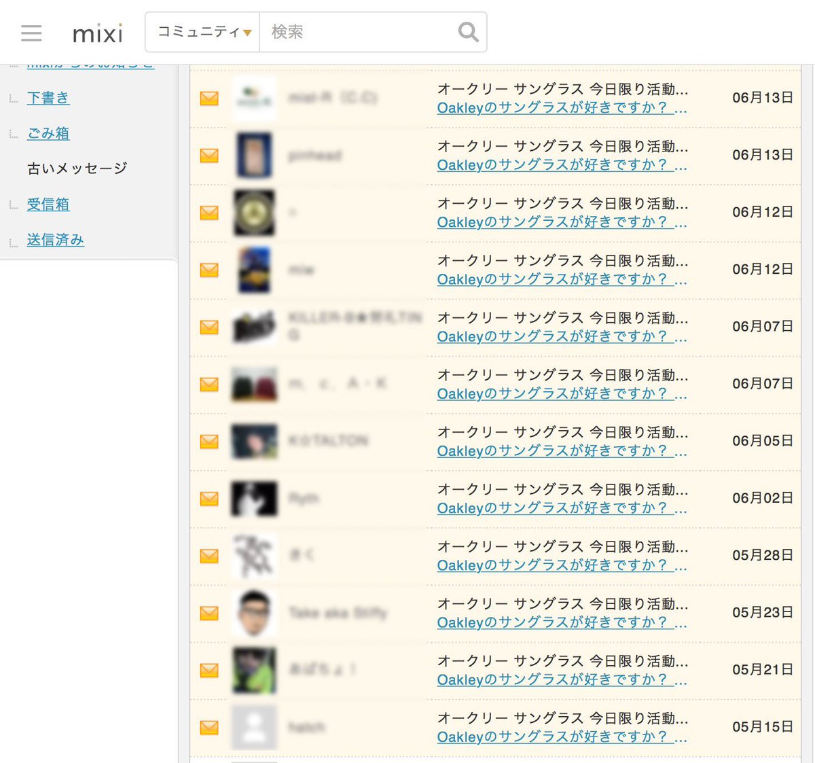Click envelope icon of 05月21日 message
Viewport: 815px width, 763px height.
coord(209,670)
